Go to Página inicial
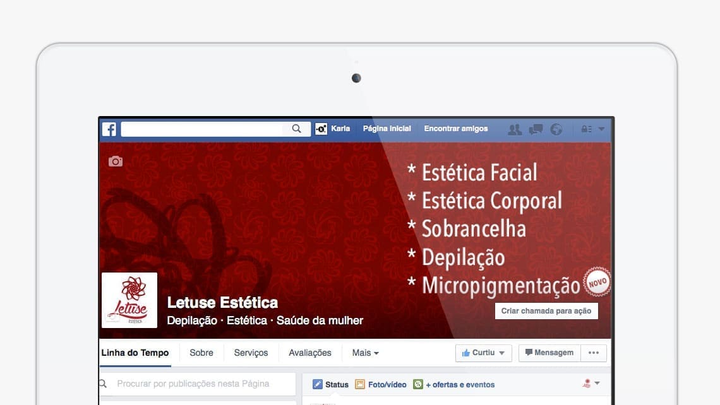This screenshot has height=405, width=720. (387, 129)
